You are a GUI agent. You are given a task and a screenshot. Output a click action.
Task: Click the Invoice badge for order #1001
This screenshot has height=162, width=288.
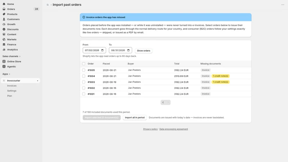tap(206, 94)
